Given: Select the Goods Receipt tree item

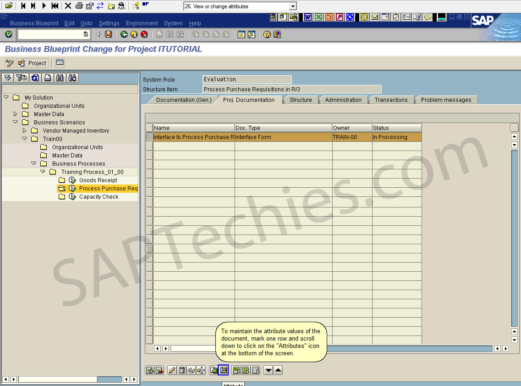Looking at the screenshot, I should point(98,180).
